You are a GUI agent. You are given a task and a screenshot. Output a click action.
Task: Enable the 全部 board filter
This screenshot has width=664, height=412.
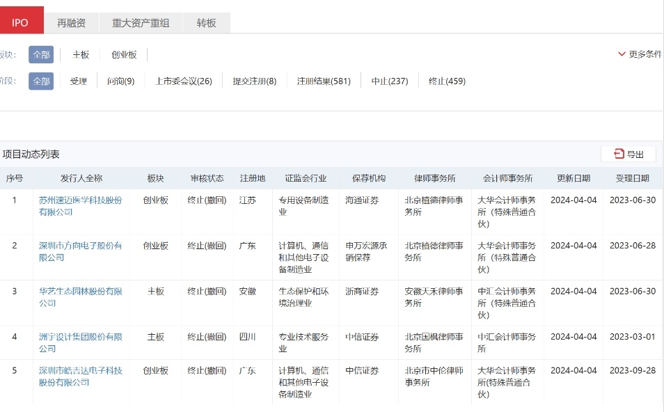point(41,54)
